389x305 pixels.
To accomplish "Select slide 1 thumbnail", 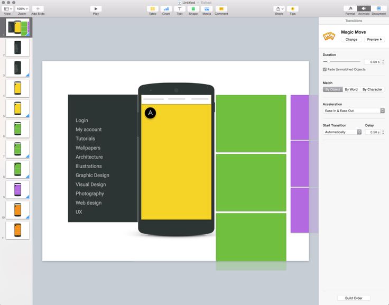I will click(17, 27).
